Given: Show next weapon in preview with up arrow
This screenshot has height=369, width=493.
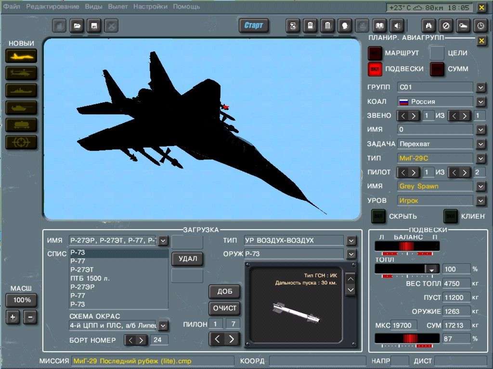Looking at the screenshot, I should click(350, 279).
